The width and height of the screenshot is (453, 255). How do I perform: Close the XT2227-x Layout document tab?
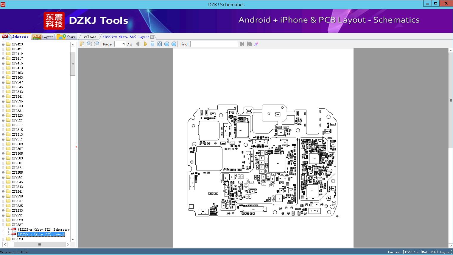click(x=152, y=37)
